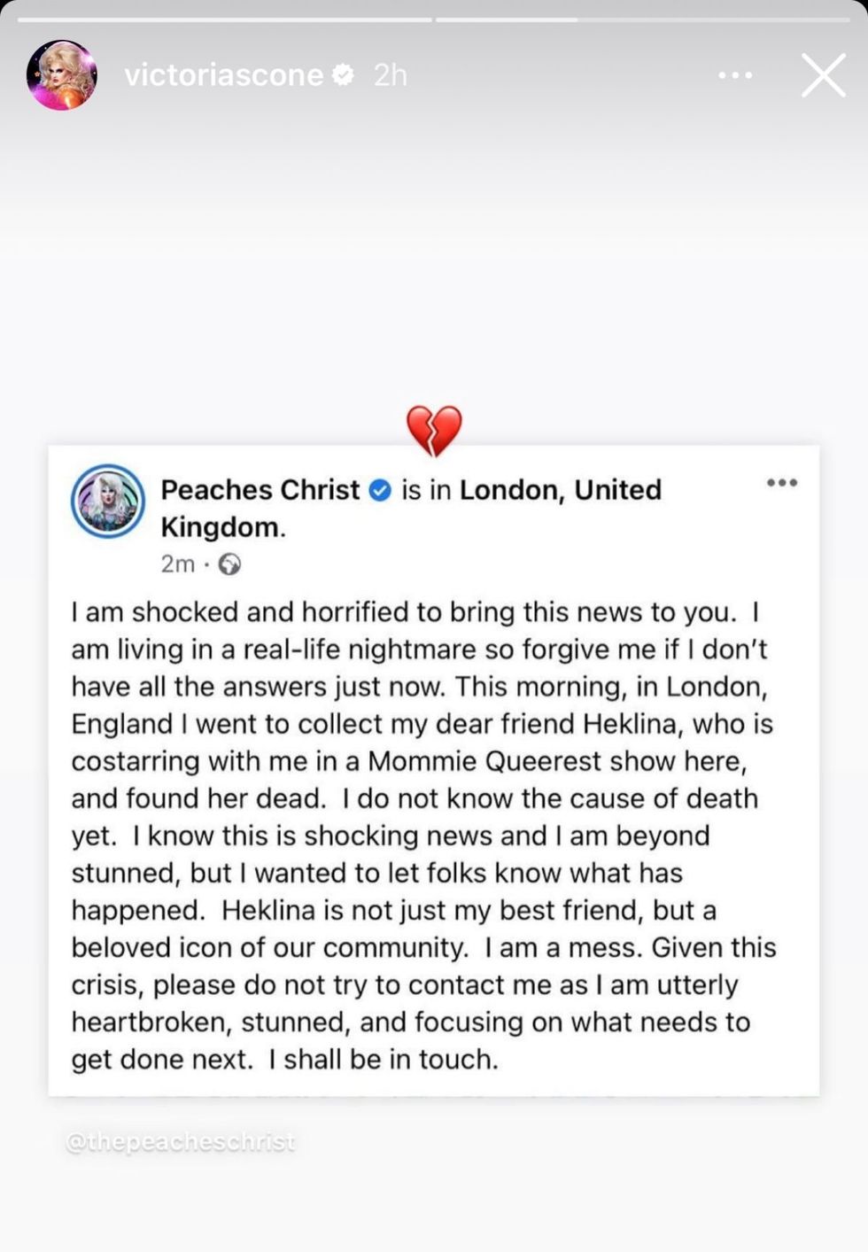Viewport: 868px width, 1252px height.
Task: Click the story's 2h timestamp
Action: tap(390, 75)
